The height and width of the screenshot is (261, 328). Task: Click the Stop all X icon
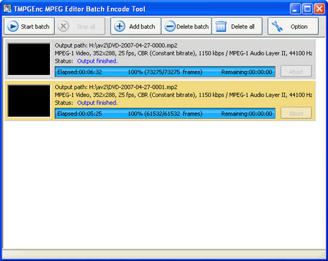[63, 27]
